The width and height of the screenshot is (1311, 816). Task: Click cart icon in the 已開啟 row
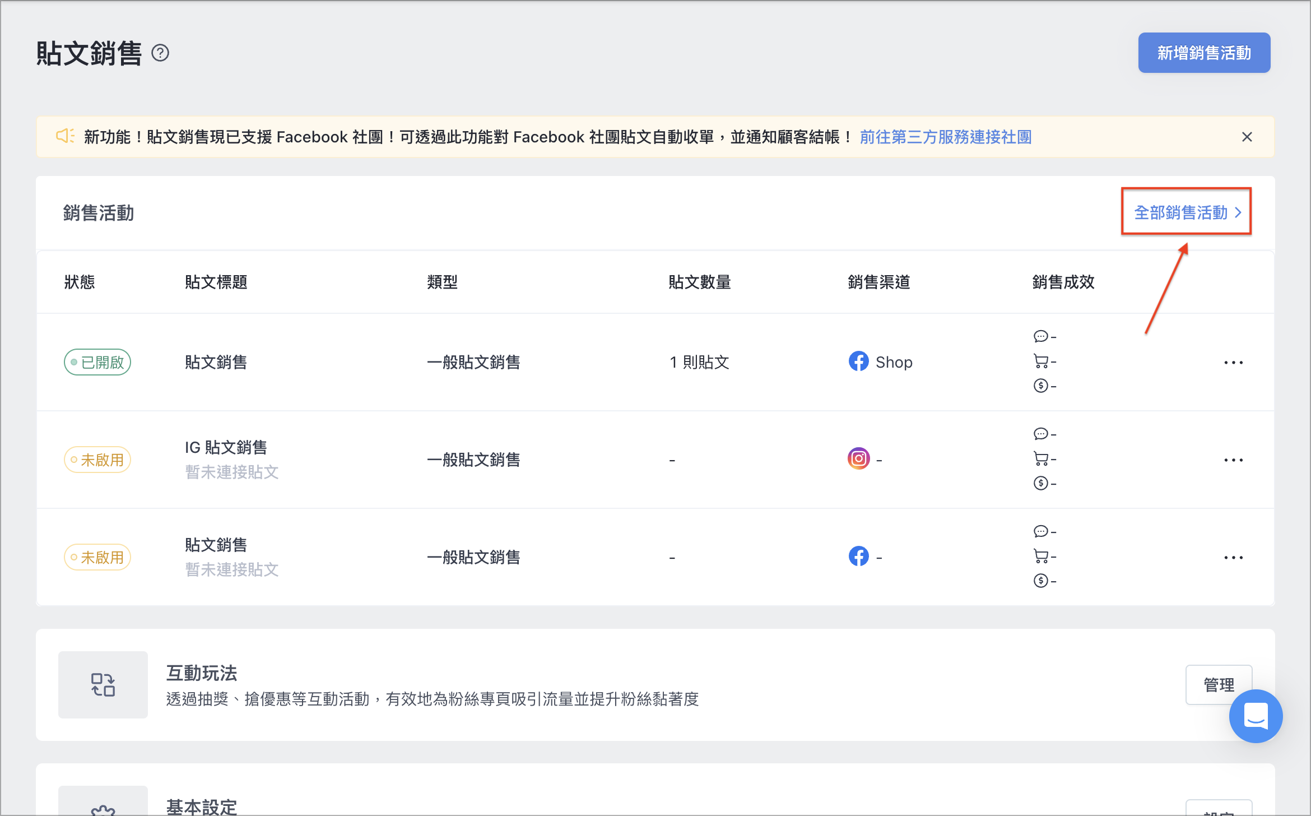pyautogui.click(x=1040, y=361)
